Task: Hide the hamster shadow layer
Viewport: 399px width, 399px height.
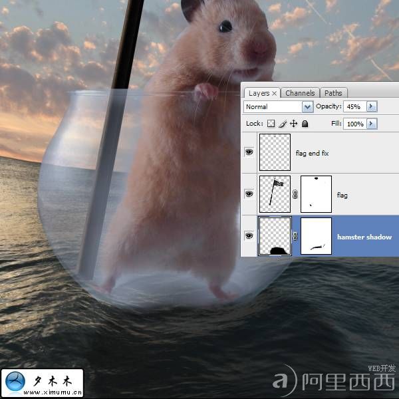Action: (x=249, y=235)
